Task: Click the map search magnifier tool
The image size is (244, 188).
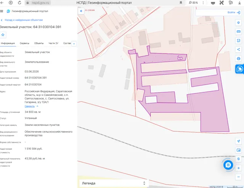Action: [238, 159]
